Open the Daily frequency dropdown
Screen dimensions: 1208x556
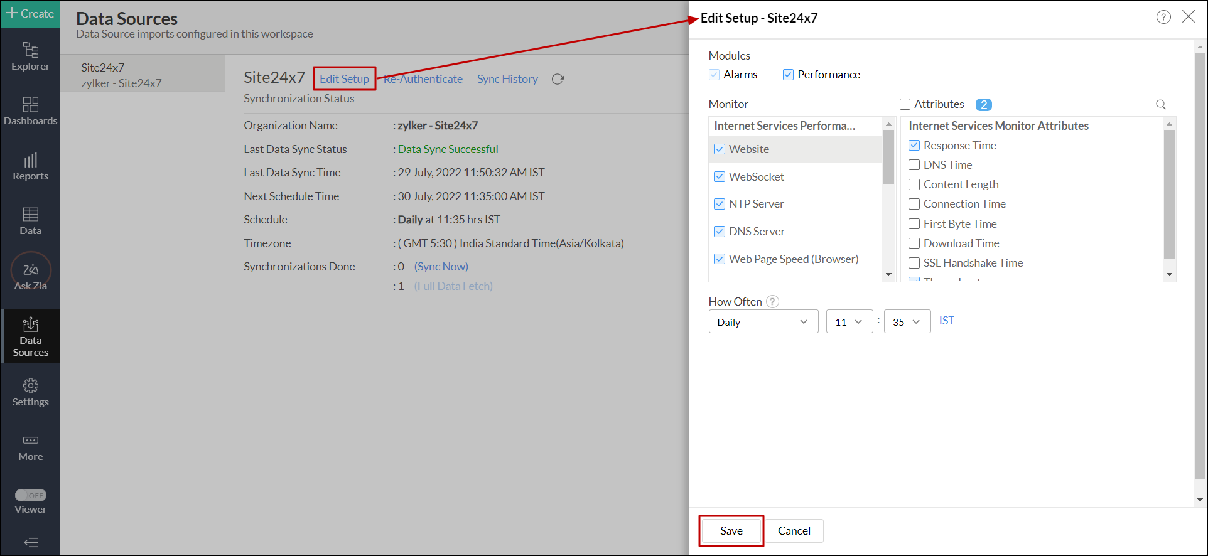tap(763, 322)
